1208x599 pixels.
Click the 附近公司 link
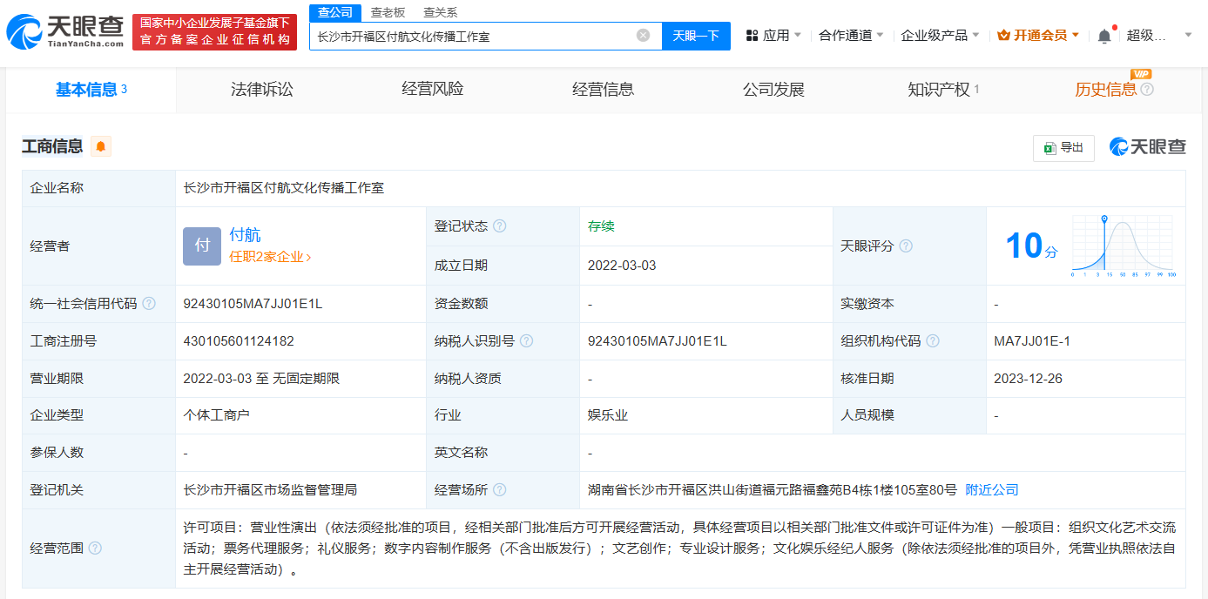pyautogui.click(x=990, y=488)
